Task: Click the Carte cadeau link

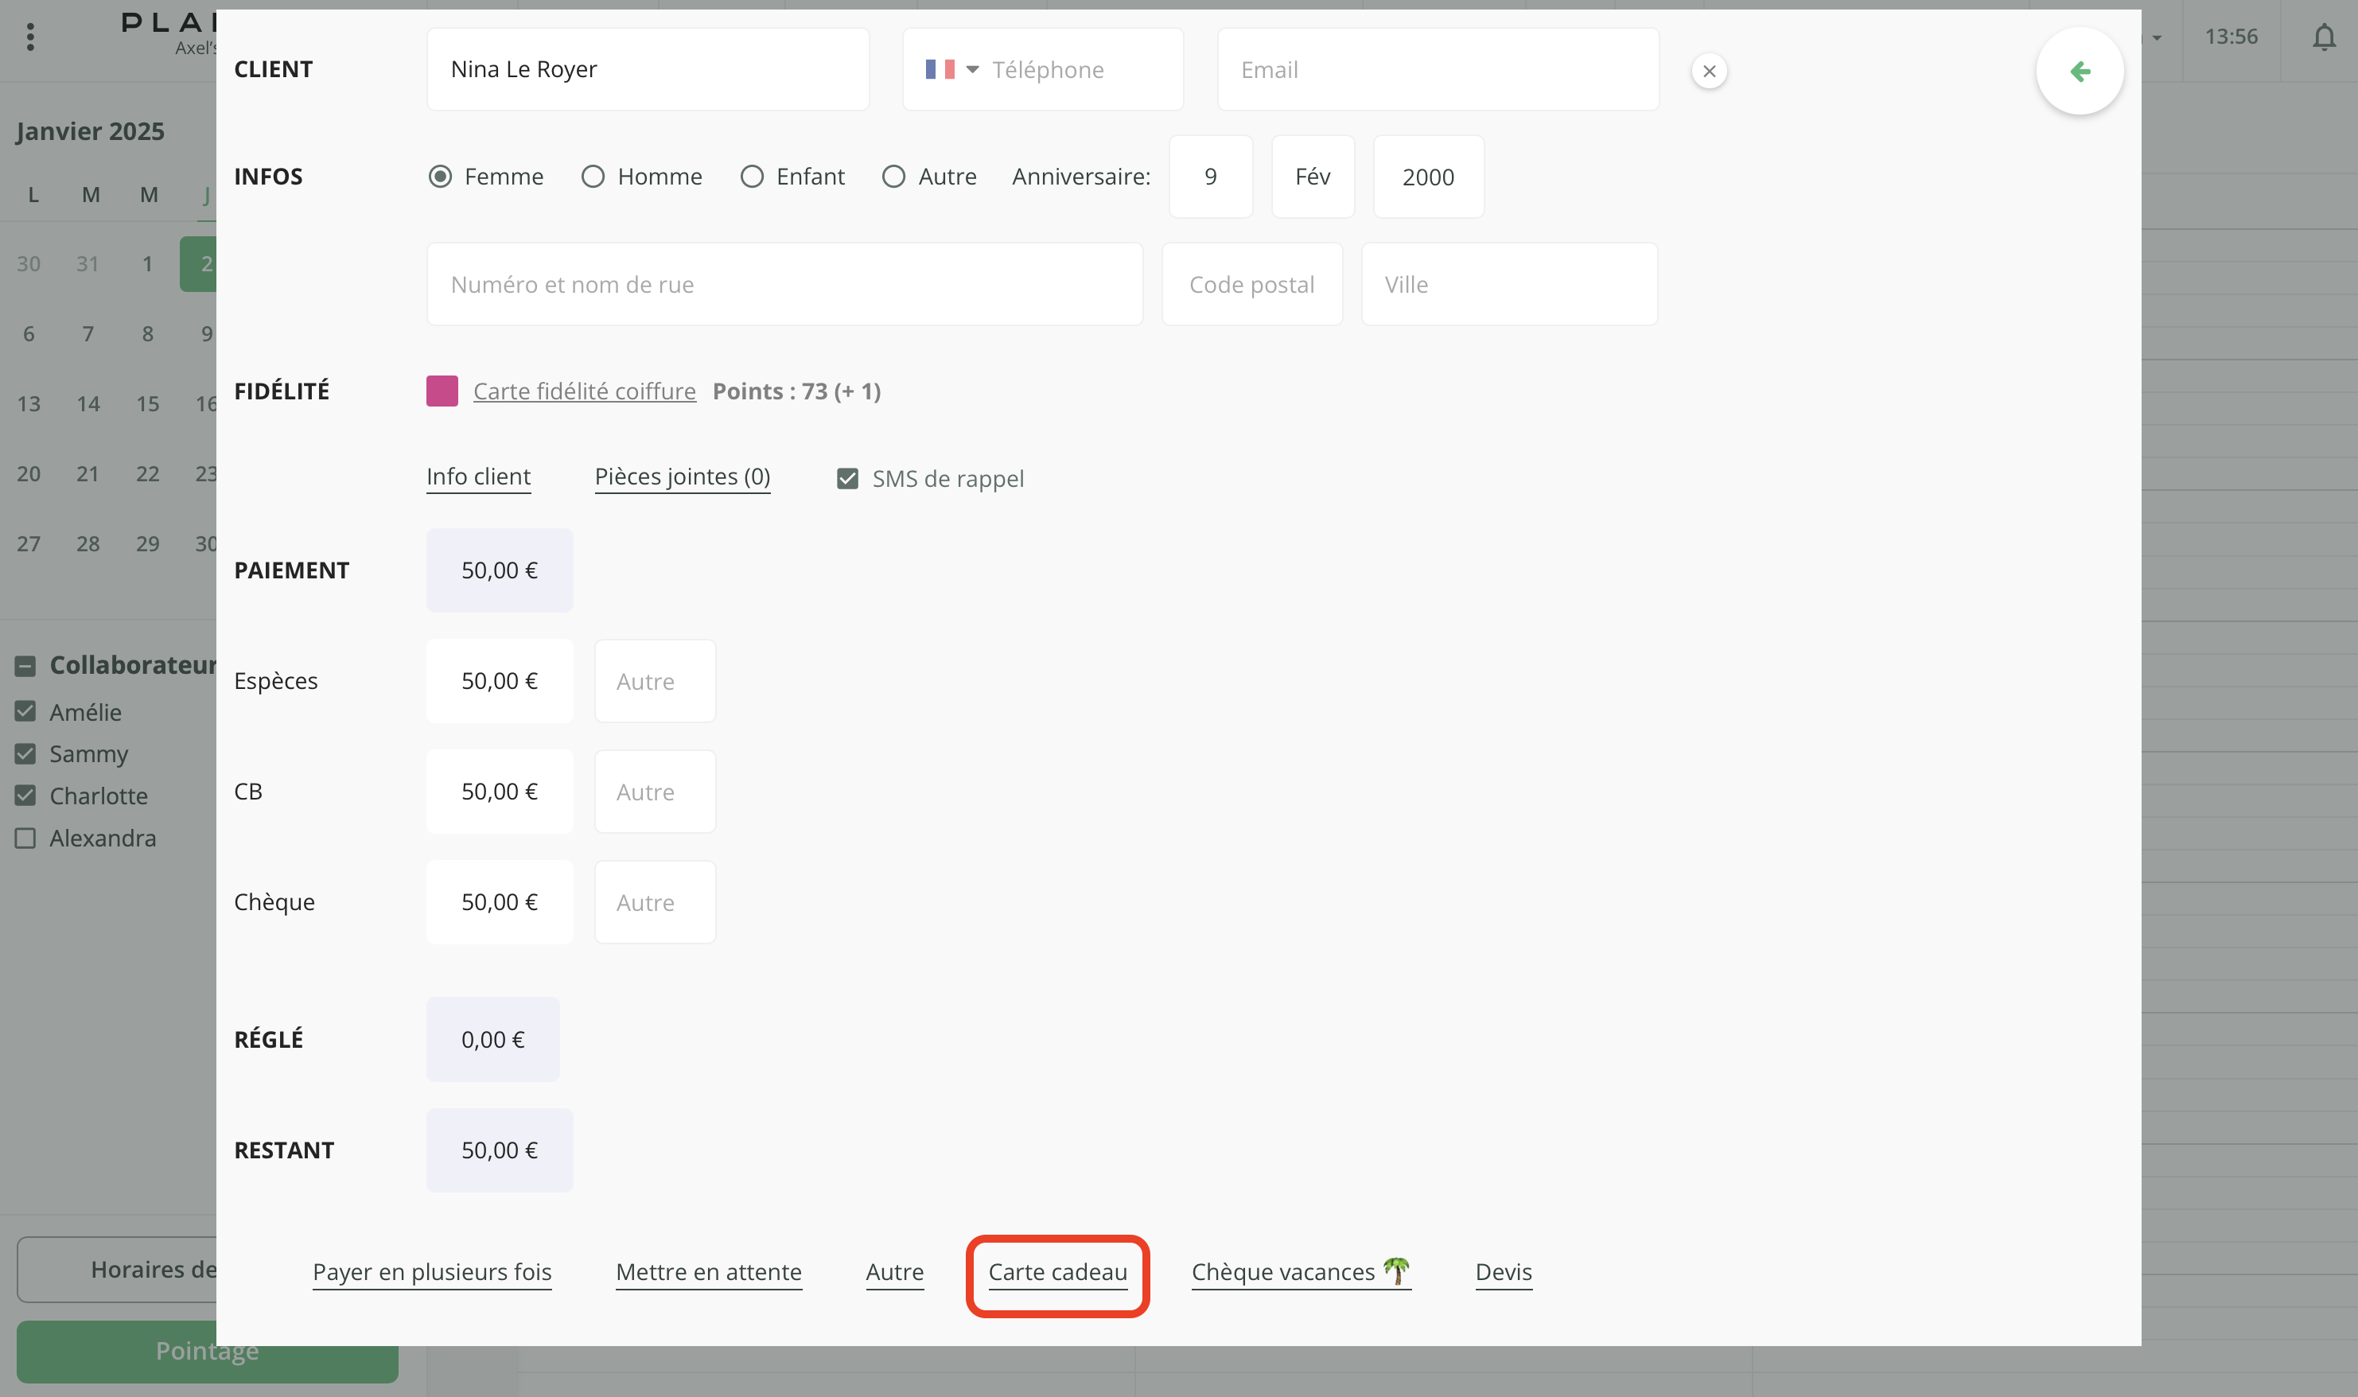Action: pyautogui.click(x=1057, y=1273)
